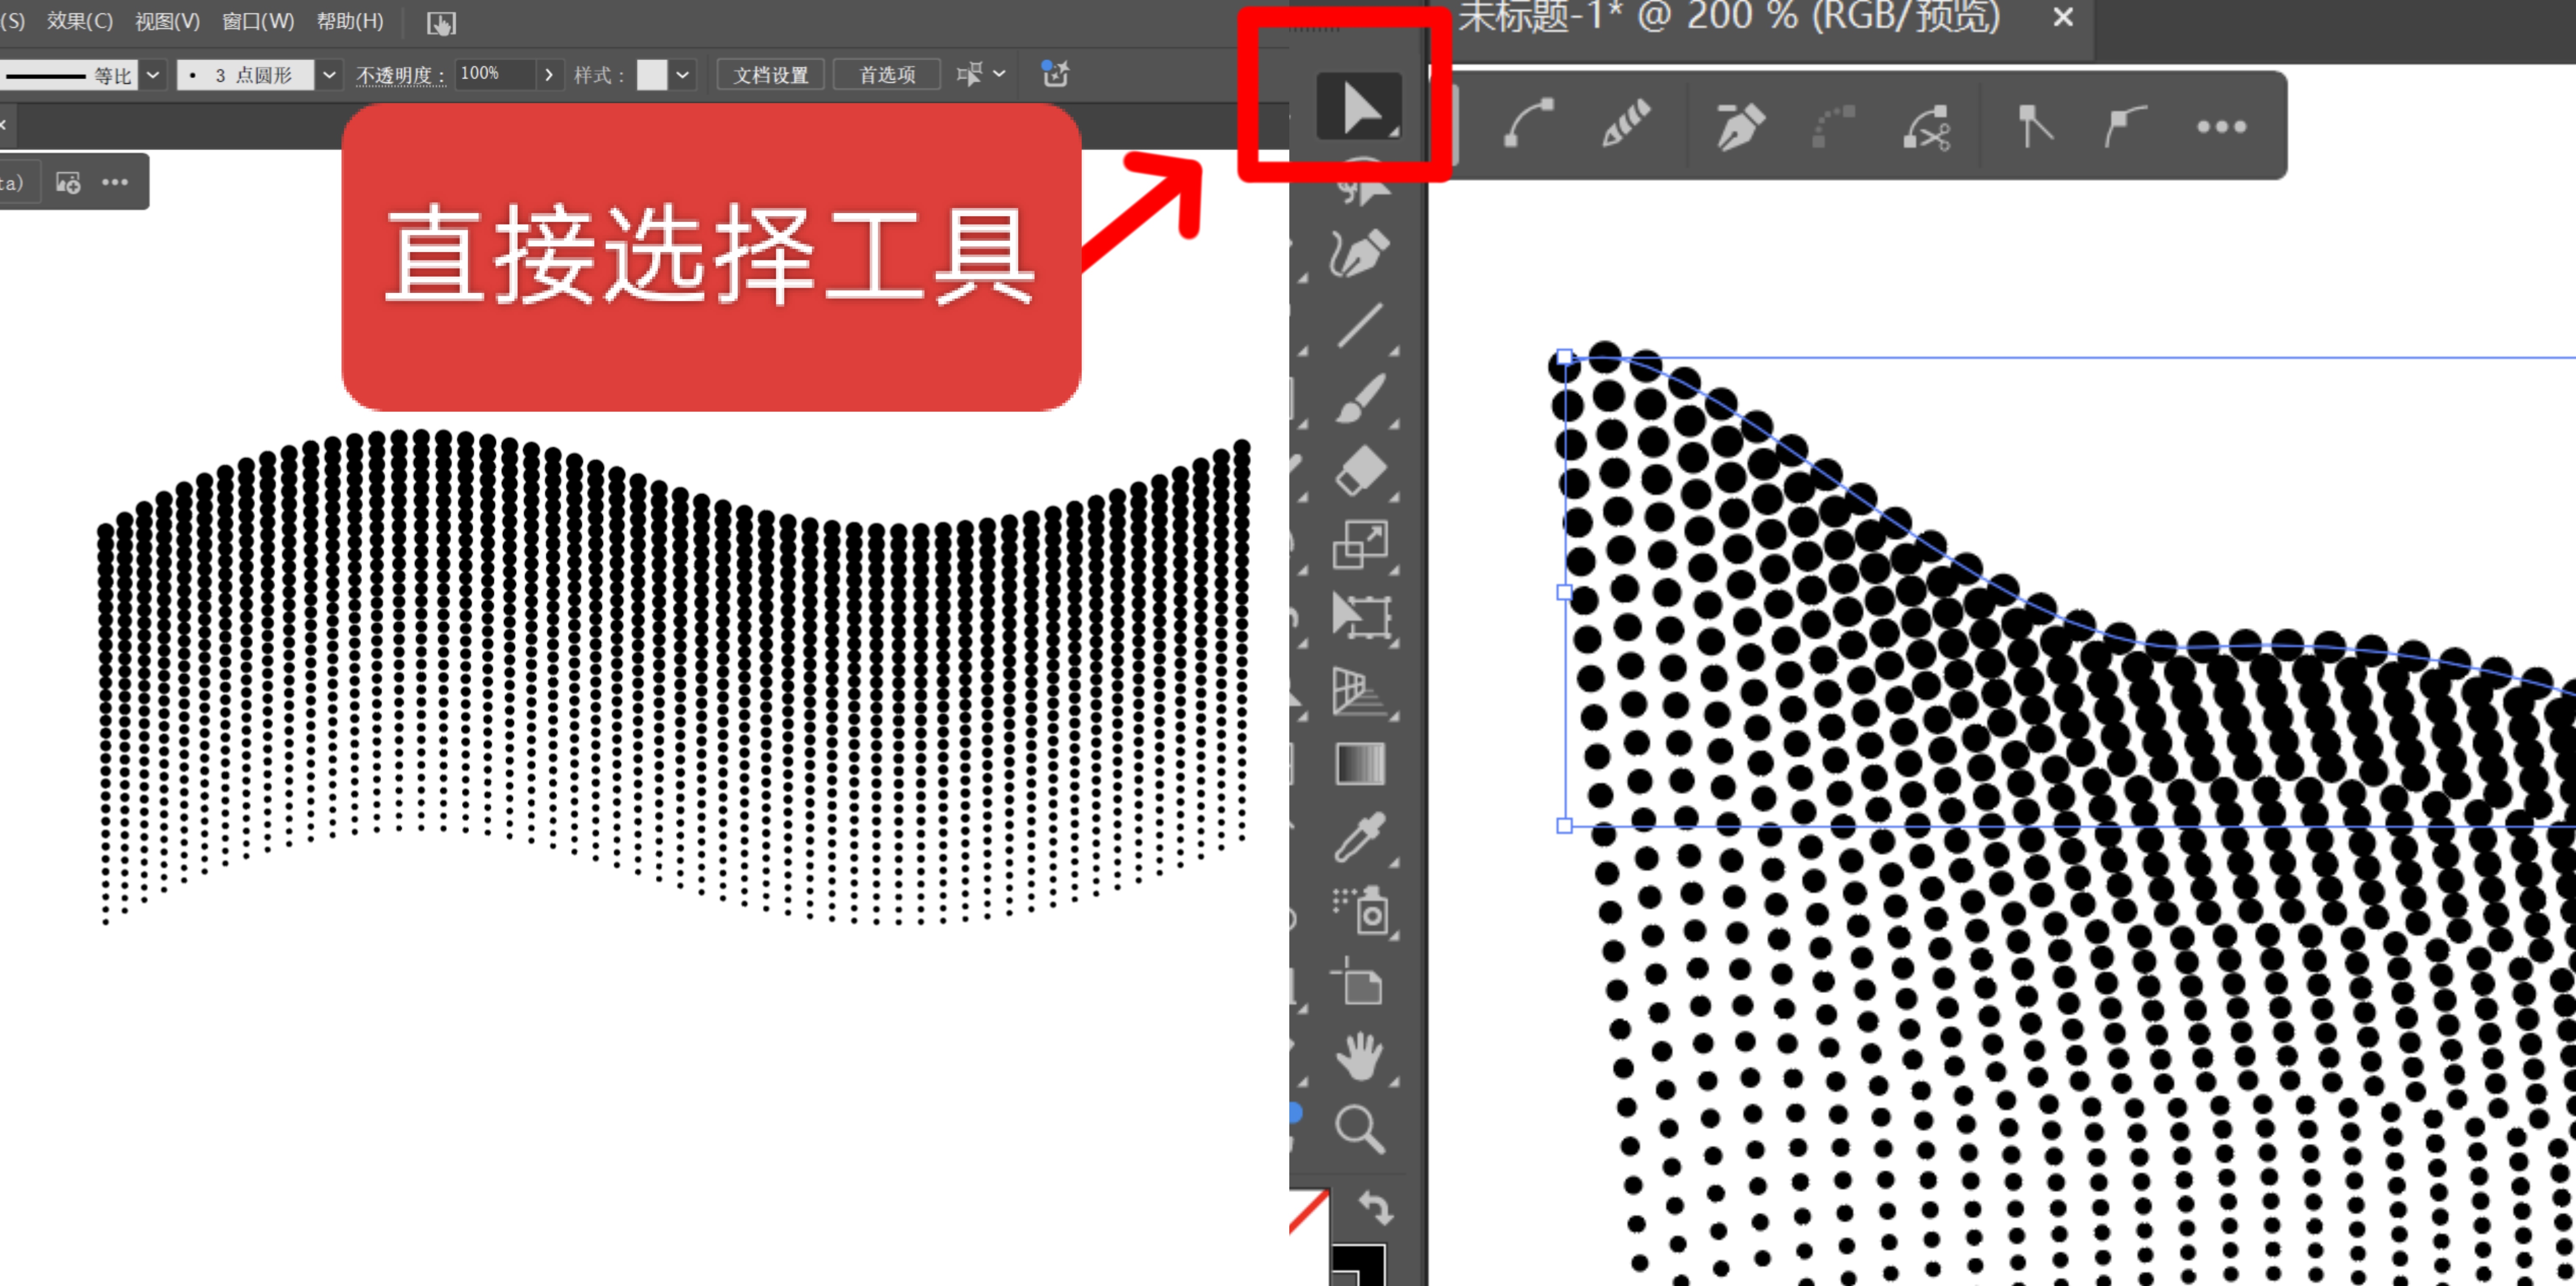Click the bottom-left bounding box handle
2576x1286 pixels.
(1565, 825)
